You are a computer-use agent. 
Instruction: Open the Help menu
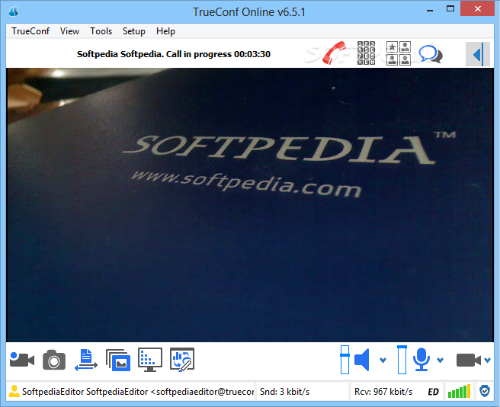[165, 31]
